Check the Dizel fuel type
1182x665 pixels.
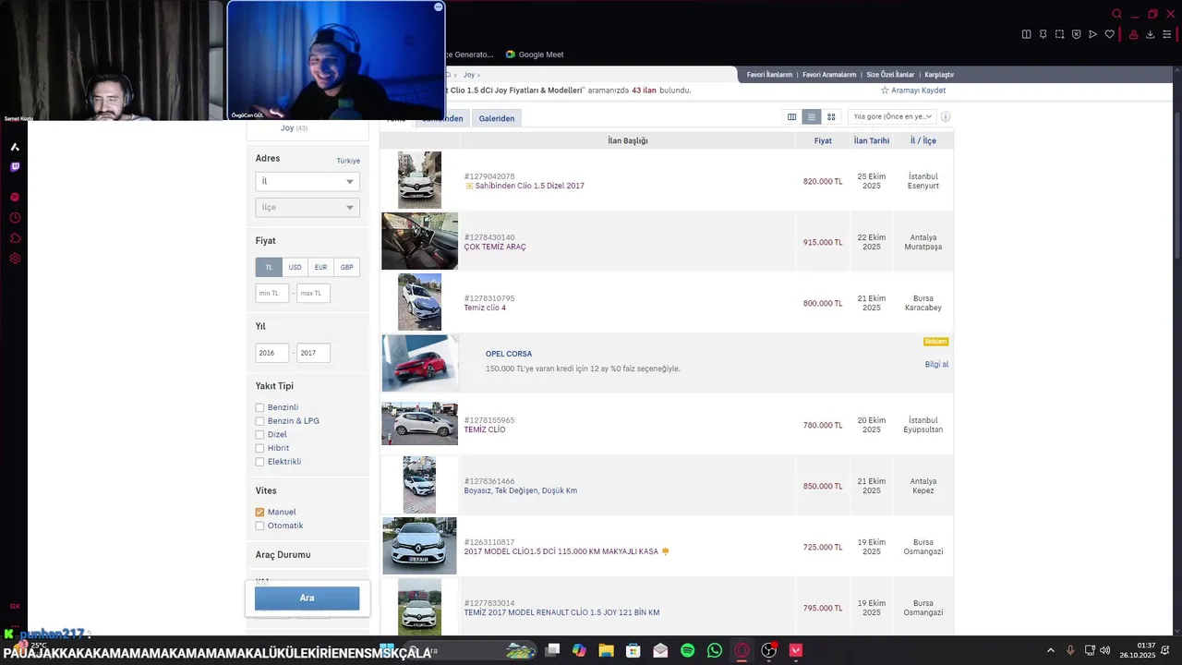[259, 434]
